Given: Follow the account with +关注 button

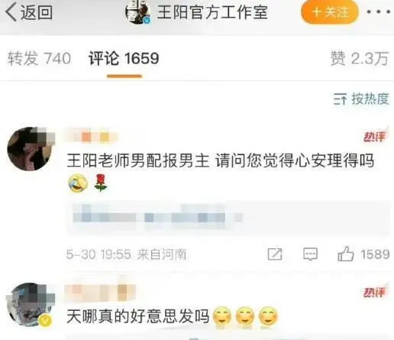Looking at the screenshot, I should (x=330, y=12).
